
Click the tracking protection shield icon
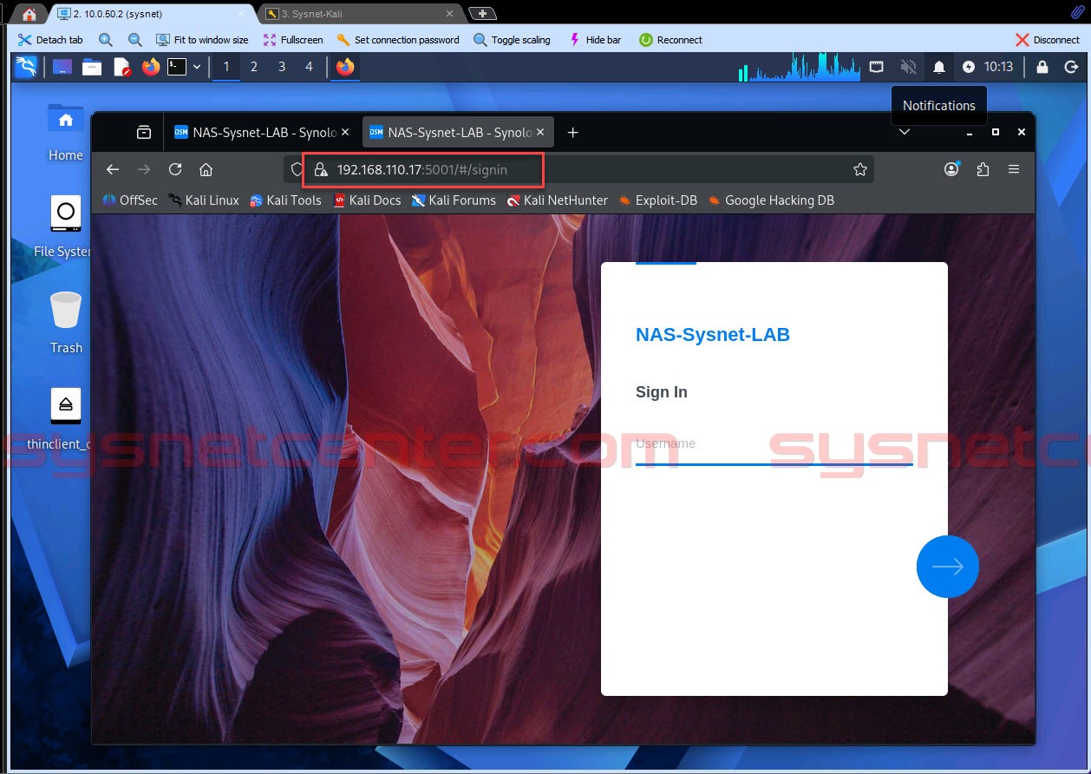[297, 170]
